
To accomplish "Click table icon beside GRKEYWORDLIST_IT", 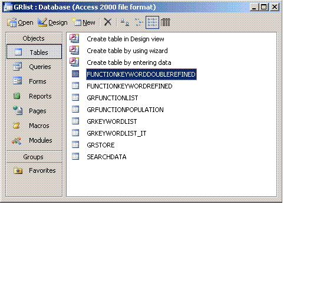I will tap(75, 133).
